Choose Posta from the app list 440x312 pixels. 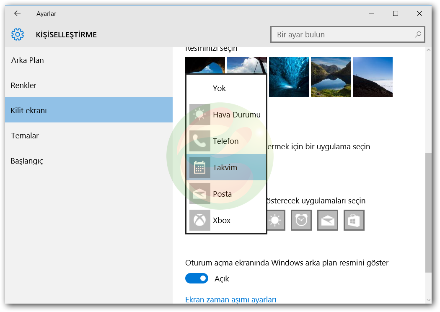222,194
